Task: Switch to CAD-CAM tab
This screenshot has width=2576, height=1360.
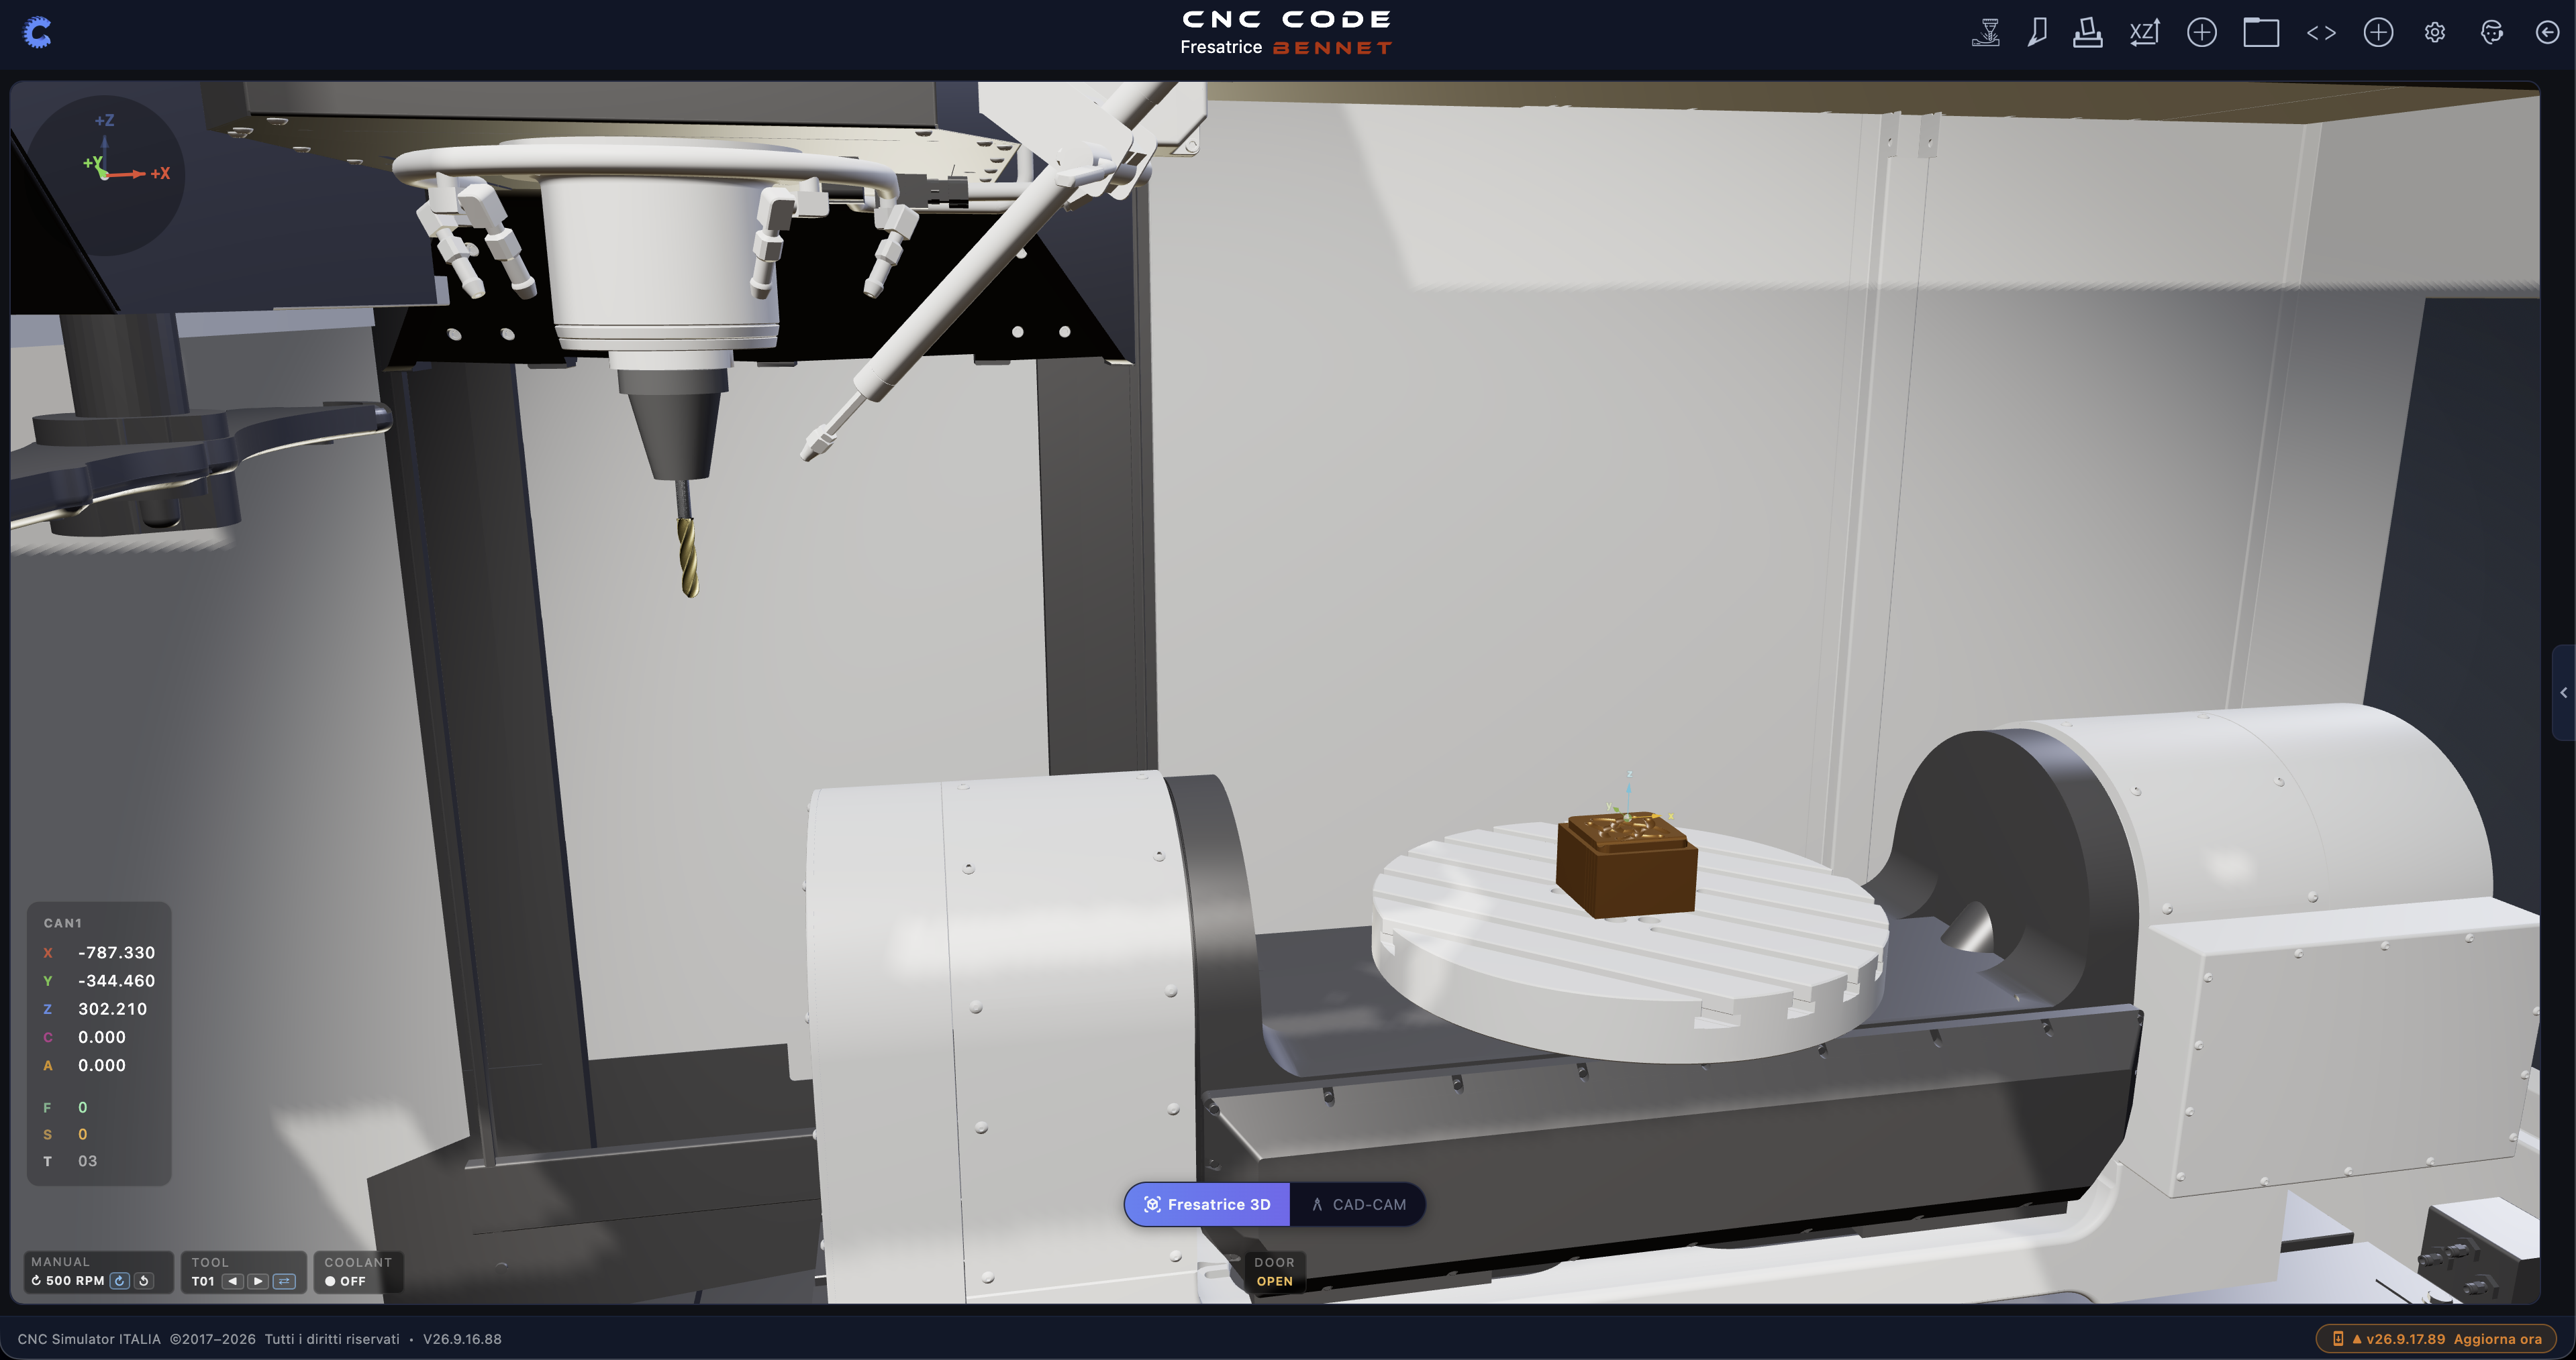Action: 1358,1205
